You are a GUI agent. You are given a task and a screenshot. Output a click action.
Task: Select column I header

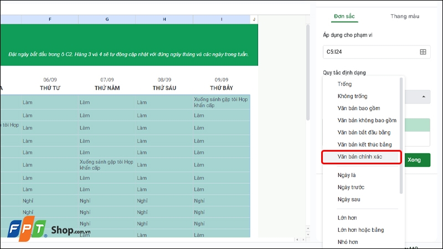click(x=221, y=19)
